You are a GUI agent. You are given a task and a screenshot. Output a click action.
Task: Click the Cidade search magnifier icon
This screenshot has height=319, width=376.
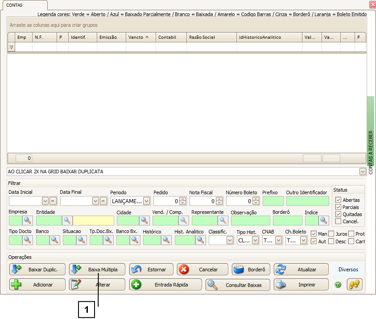click(145, 220)
